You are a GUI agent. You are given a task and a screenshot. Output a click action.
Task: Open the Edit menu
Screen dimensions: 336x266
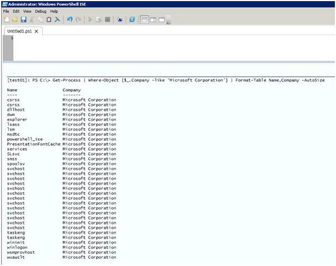tap(16, 11)
